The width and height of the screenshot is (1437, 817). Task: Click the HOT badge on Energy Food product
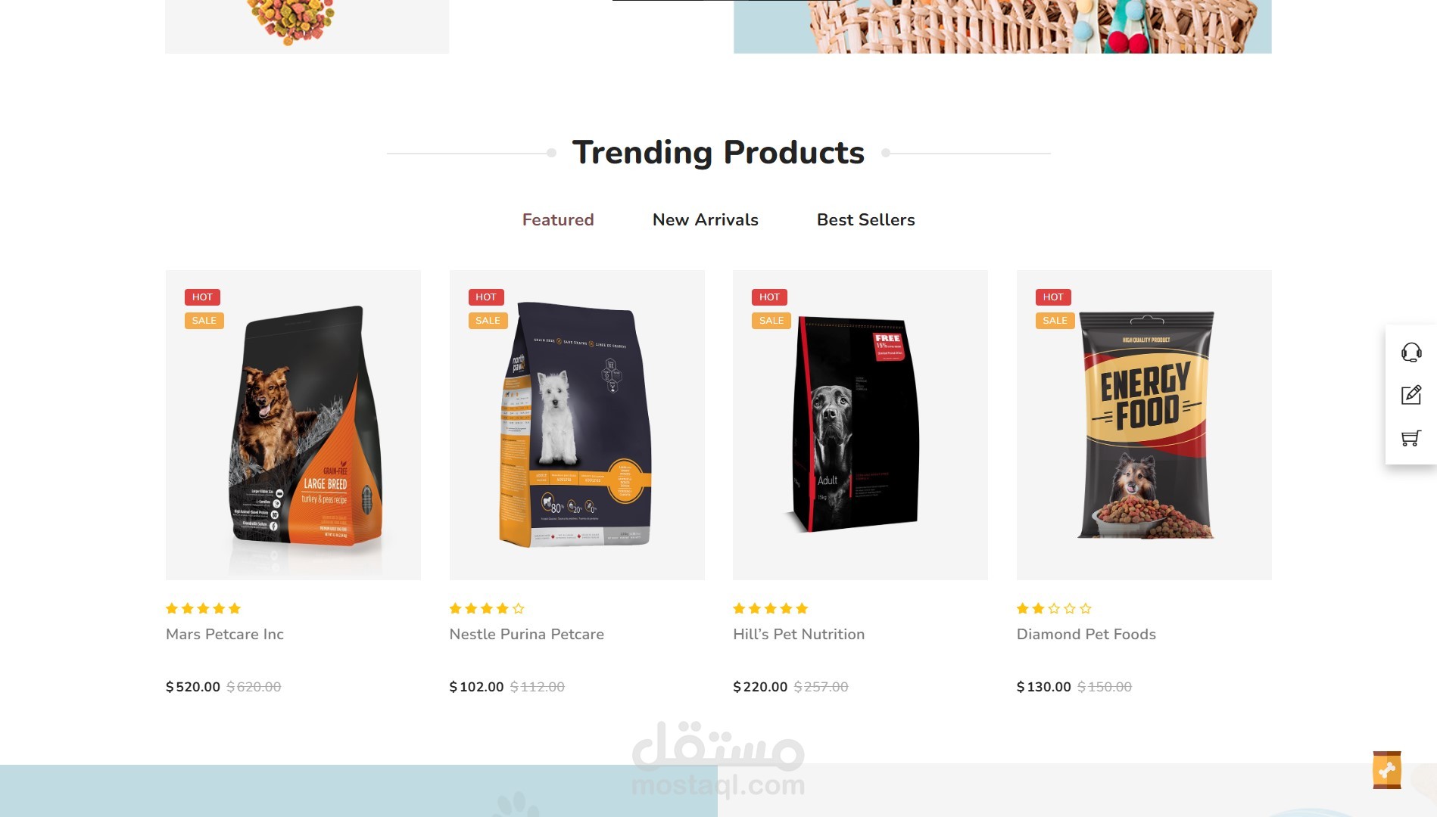click(1053, 297)
